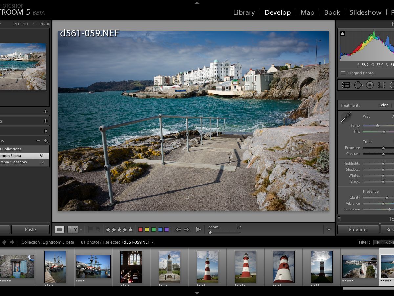394x296 pixels.
Task: Click the Clarity slider handle
Action: pyautogui.click(x=387, y=198)
